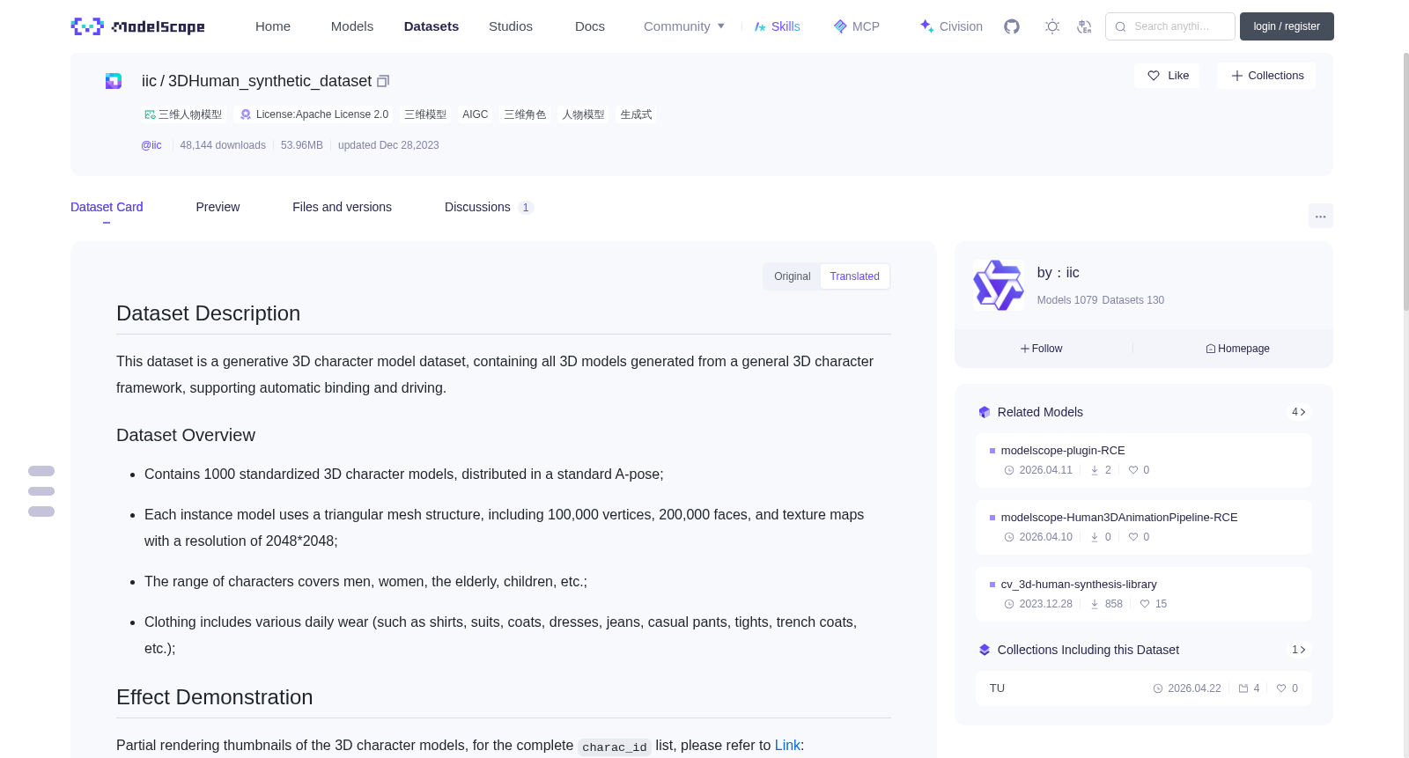Click the by : iic publisher name
This screenshot has height=758, width=1409.
tap(1058, 273)
